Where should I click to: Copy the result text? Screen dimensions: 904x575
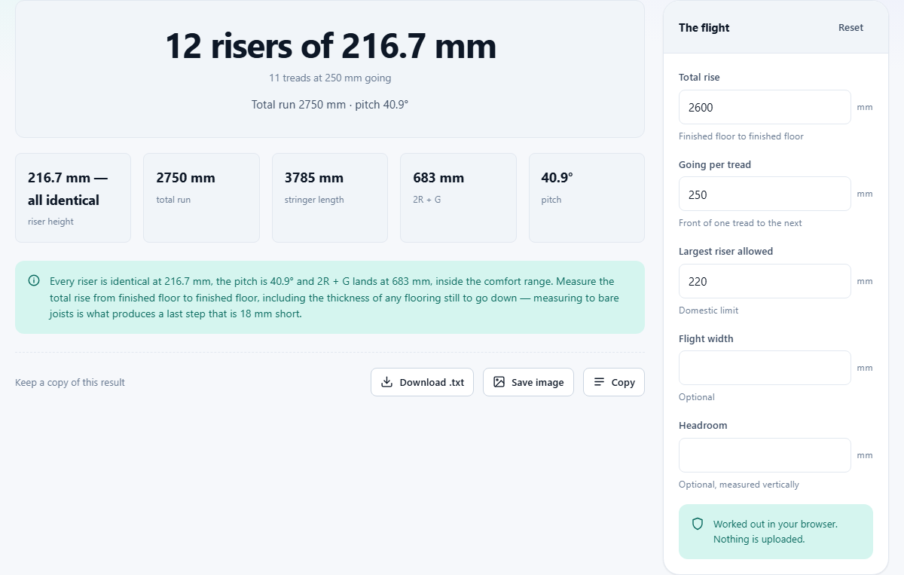pyautogui.click(x=614, y=382)
